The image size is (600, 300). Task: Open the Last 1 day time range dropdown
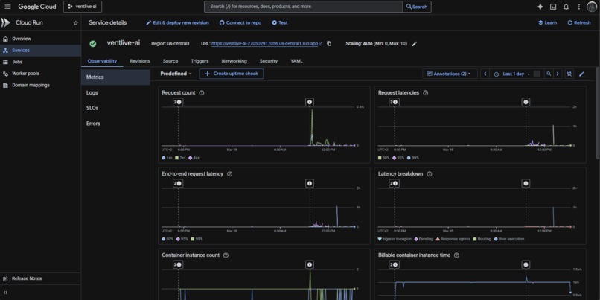pyautogui.click(x=513, y=74)
